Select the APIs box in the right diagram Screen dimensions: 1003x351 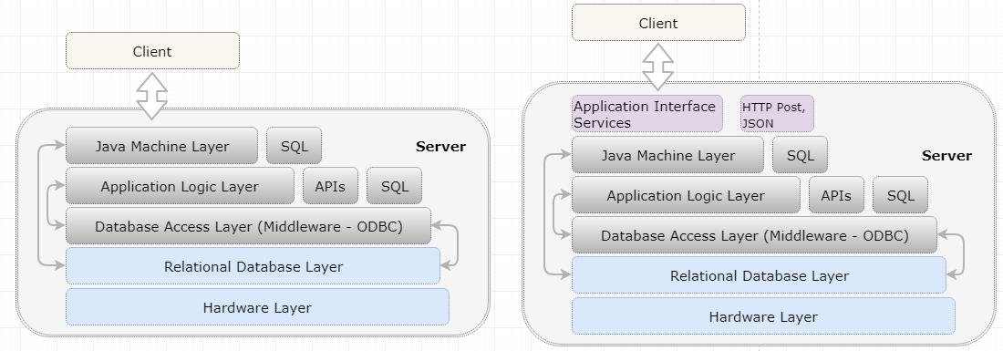[x=836, y=195]
